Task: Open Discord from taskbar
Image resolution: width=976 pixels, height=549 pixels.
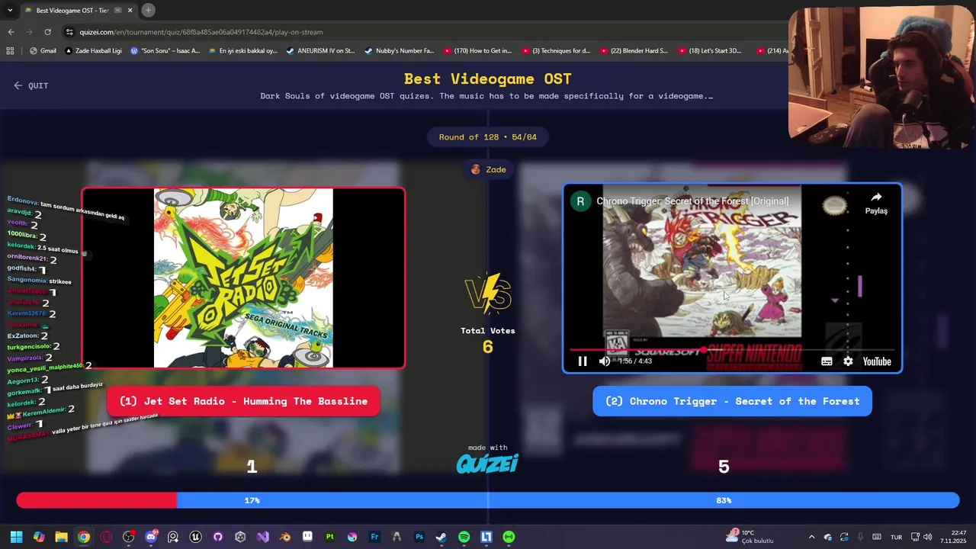Action: tap(151, 537)
